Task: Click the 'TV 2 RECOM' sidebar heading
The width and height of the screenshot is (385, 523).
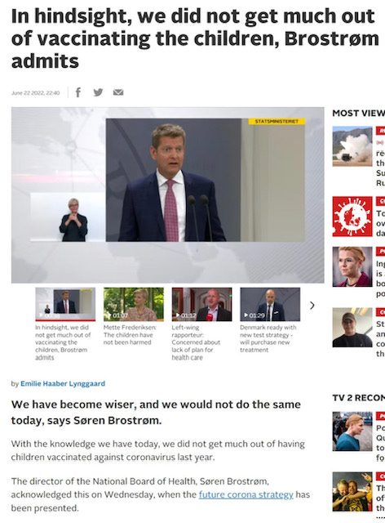Action: tap(358, 398)
